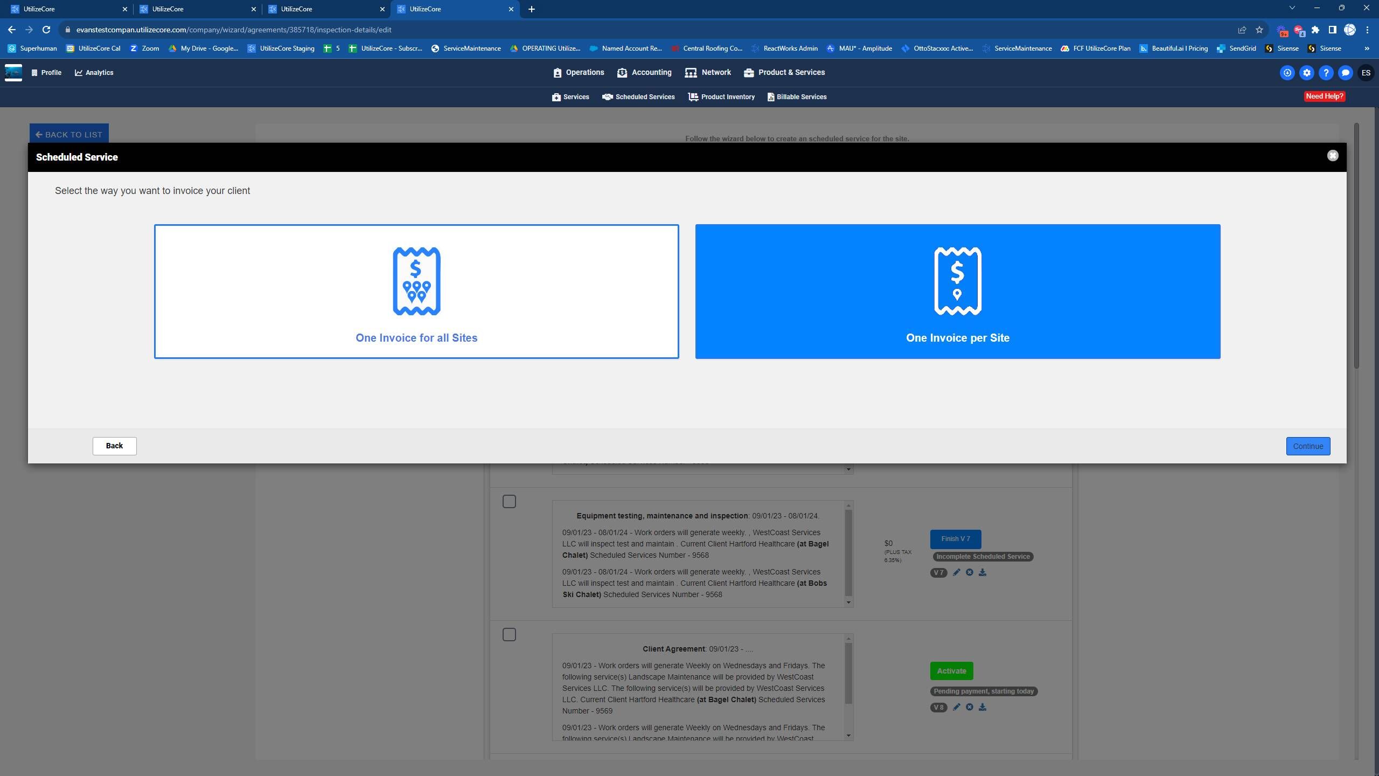Click the circular add icon in header
This screenshot has height=776, width=1379.
click(1287, 73)
